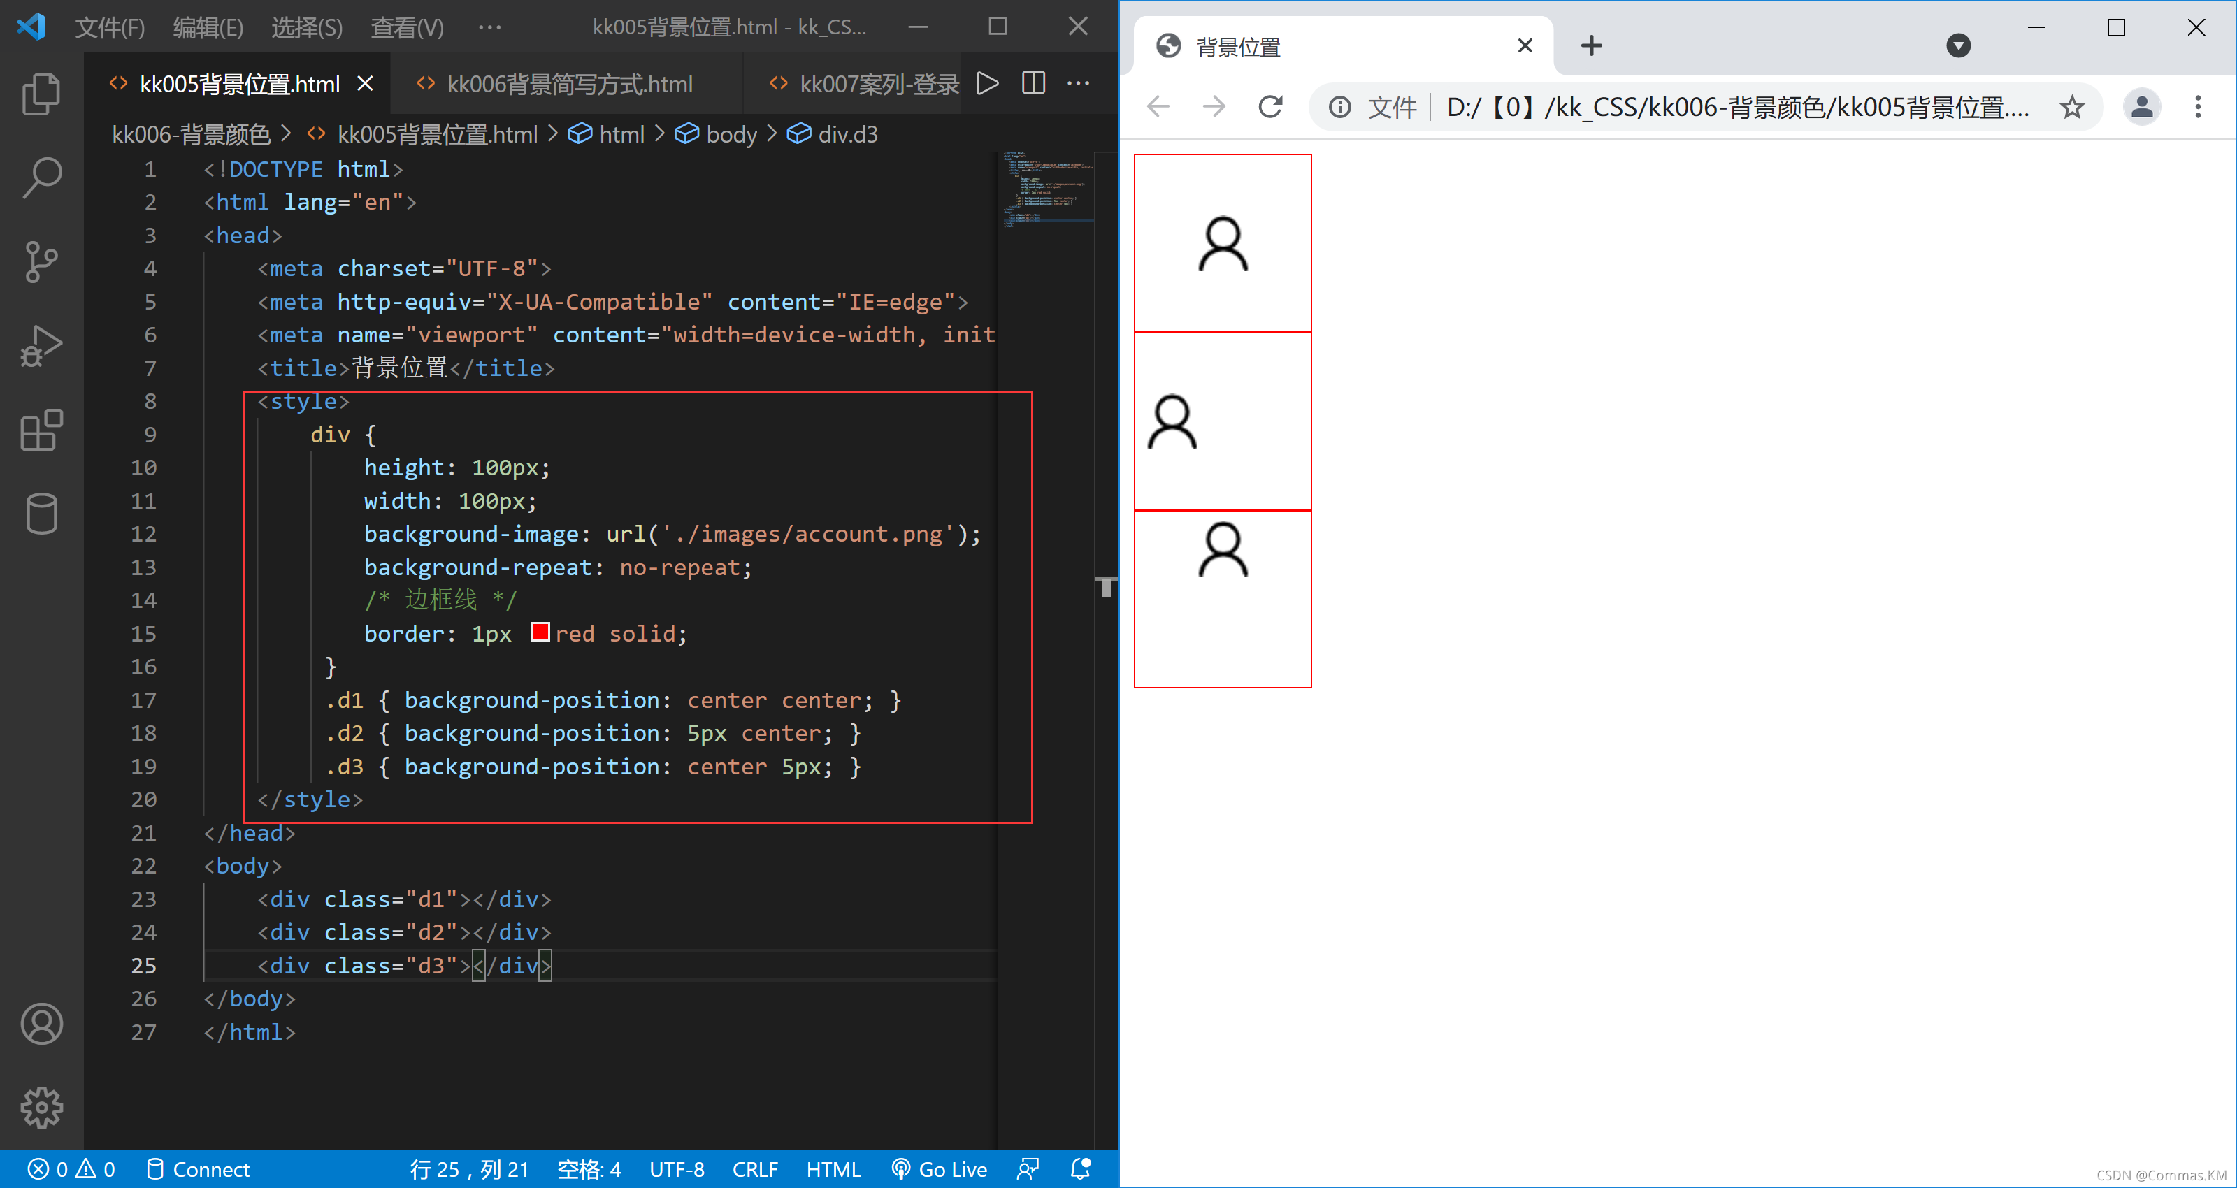This screenshot has width=2237, height=1188.
Task: Open the Extensions view
Action: (x=41, y=430)
